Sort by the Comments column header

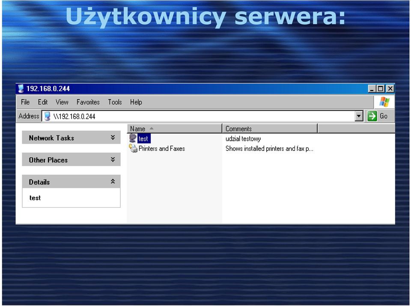[270, 129]
